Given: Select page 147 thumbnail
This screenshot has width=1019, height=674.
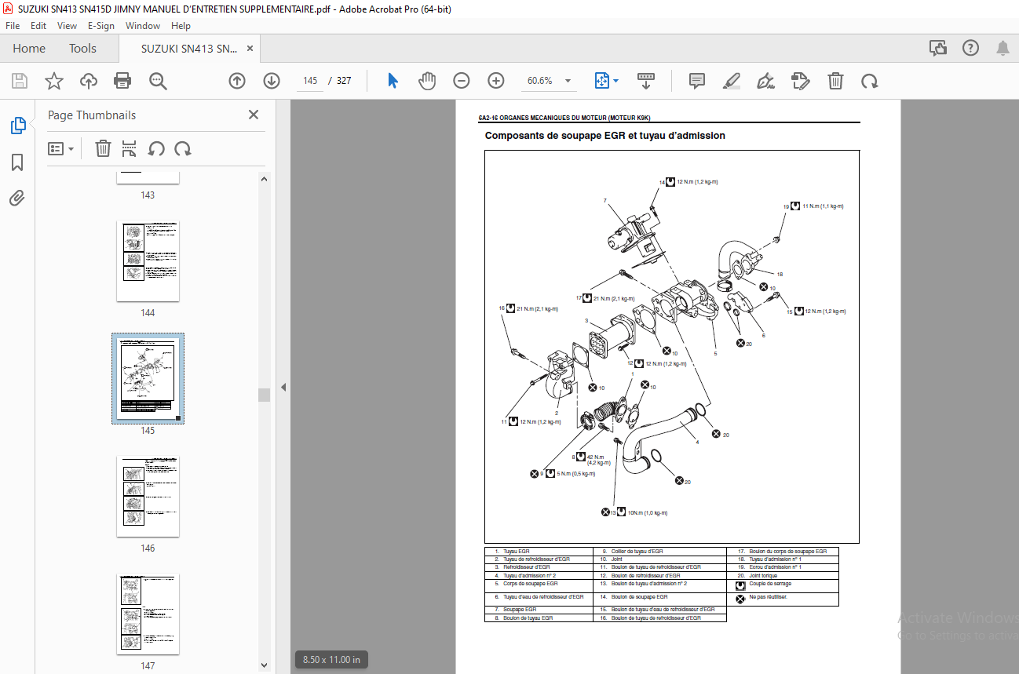Looking at the screenshot, I should point(148,614).
